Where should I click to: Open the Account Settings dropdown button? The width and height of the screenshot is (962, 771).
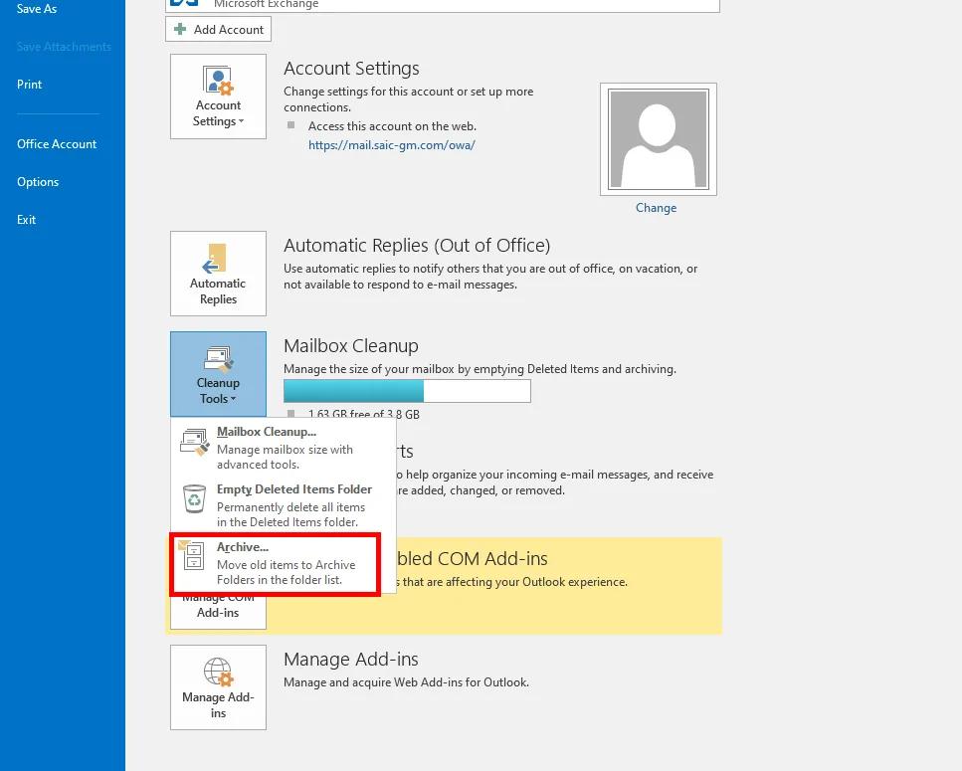(x=218, y=96)
